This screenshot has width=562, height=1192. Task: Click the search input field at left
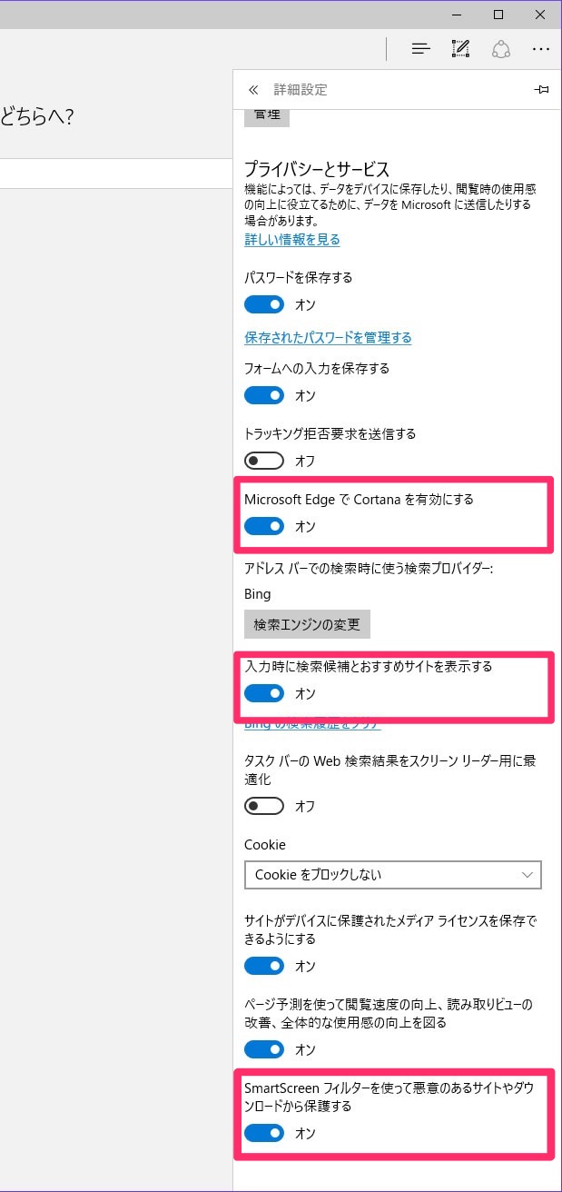pyautogui.click(x=116, y=174)
